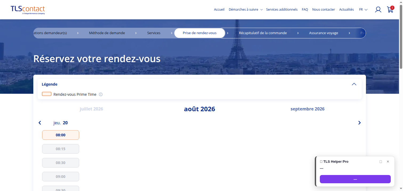
Task: Click the Récapitulatif de la commande step
Action: [263, 33]
